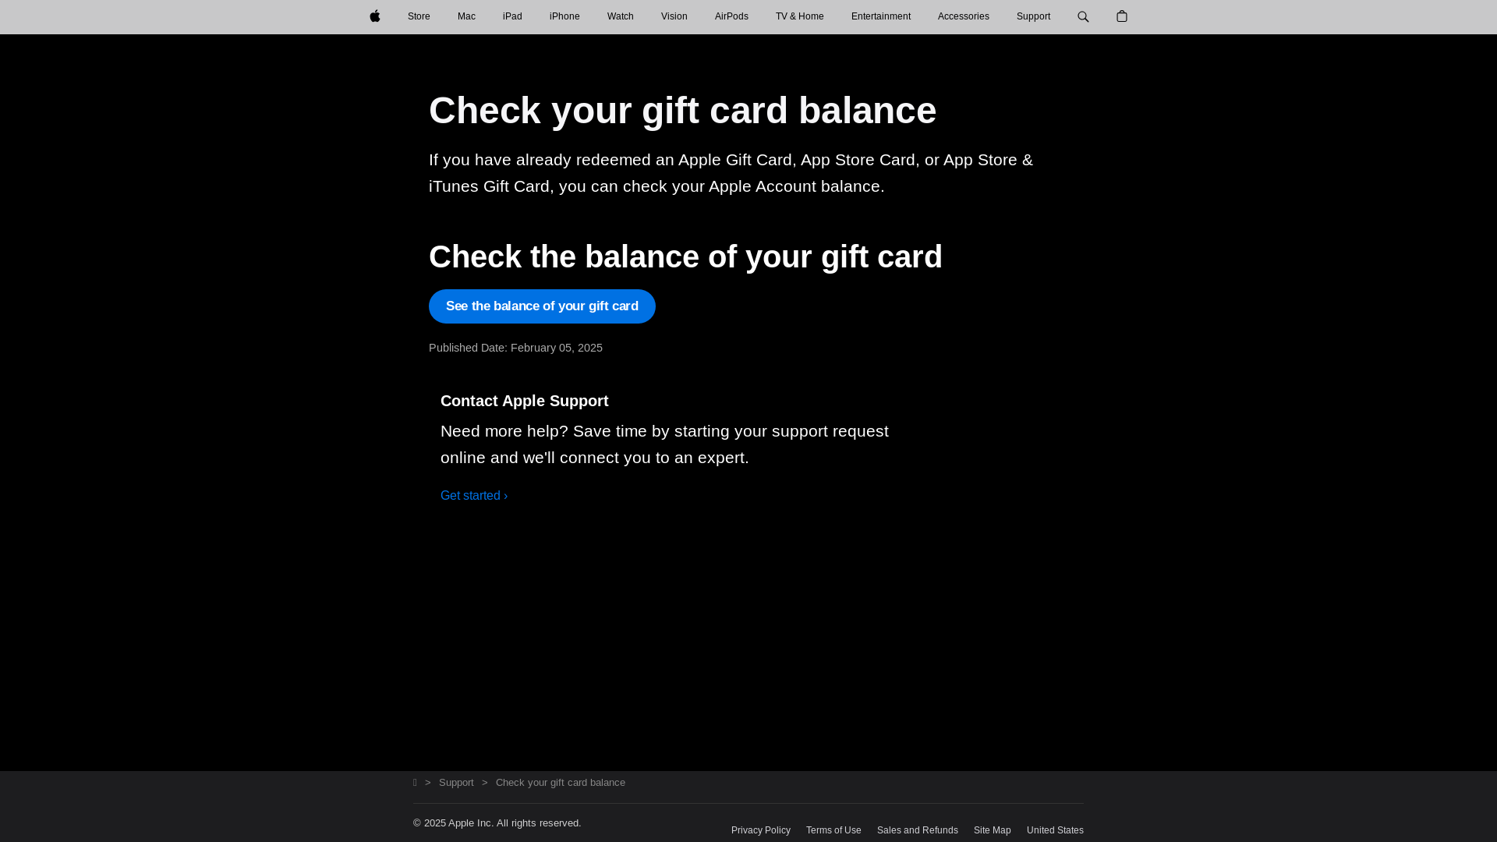
Task: Click the breadcrumb home Apple icon
Action: (x=415, y=783)
